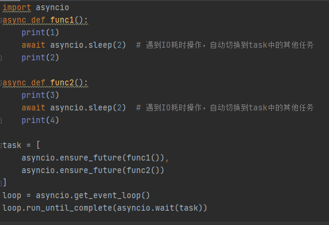This screenshot has width=329, height=225.
Task: Click the task variable name before the equals sign
Action: point(12,145)
